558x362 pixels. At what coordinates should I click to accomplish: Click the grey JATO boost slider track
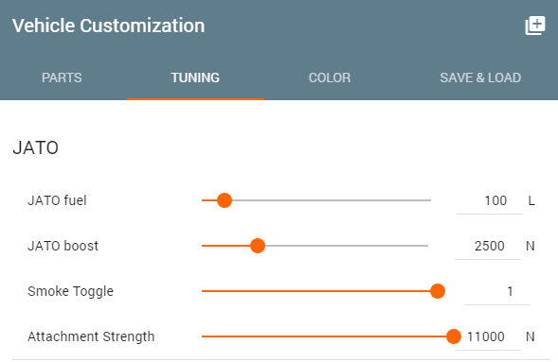pyautogui.click(x=347, y=246)
